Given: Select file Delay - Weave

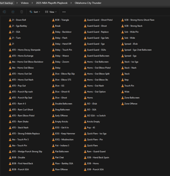Looking at the screenshot, I should [x=60, y=56].
